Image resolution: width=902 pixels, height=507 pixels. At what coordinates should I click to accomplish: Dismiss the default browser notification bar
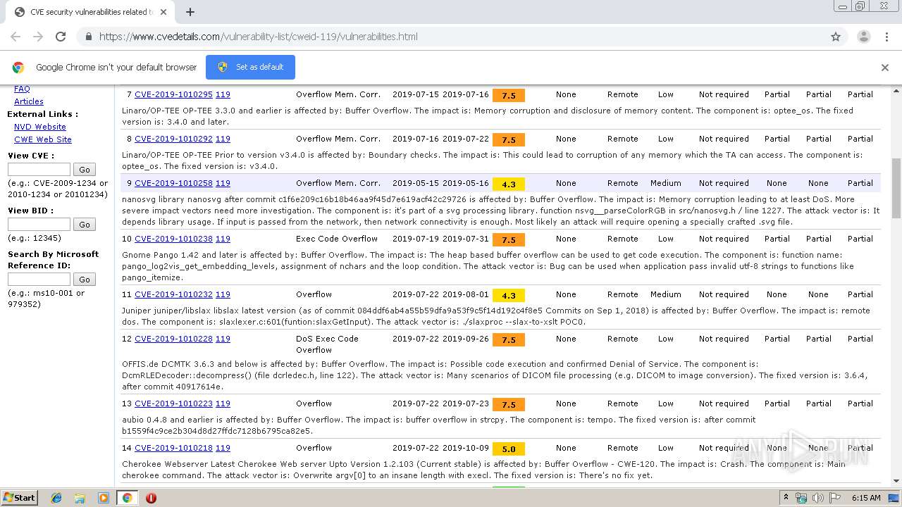885,68
